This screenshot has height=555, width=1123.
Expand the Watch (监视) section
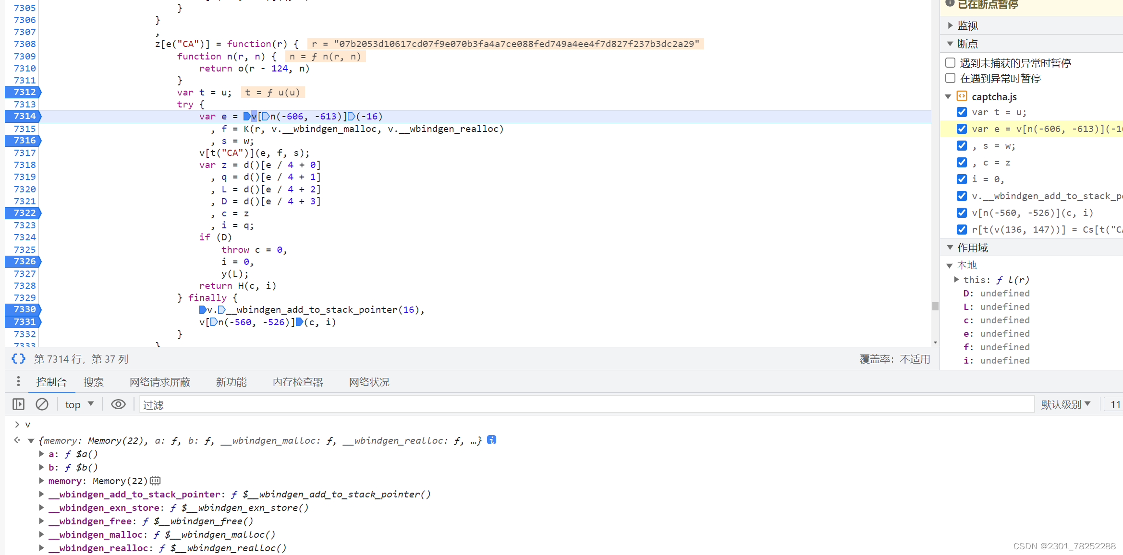[950, 25]
